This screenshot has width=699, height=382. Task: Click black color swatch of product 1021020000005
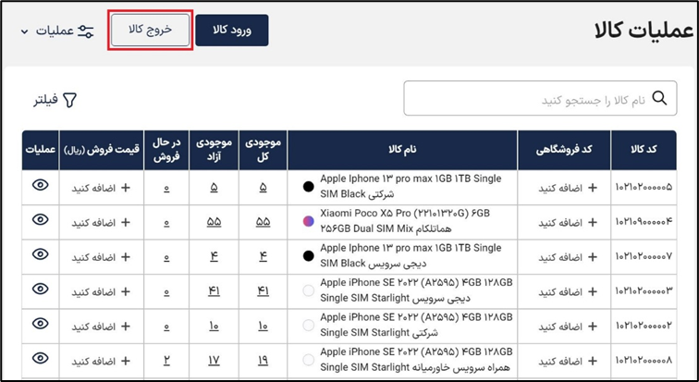(x=309, y=187)
